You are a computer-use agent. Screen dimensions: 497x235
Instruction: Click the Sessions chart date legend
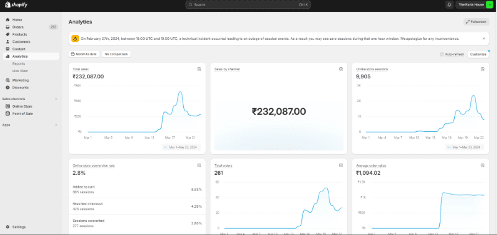[x=465, y=147]
